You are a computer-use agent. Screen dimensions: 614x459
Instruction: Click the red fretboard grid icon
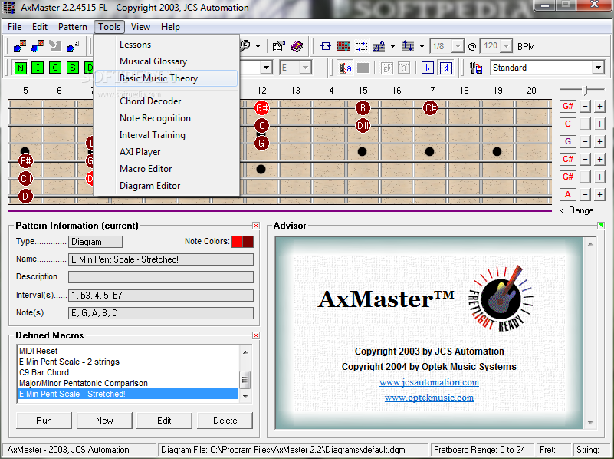click(x=343, y=46)
